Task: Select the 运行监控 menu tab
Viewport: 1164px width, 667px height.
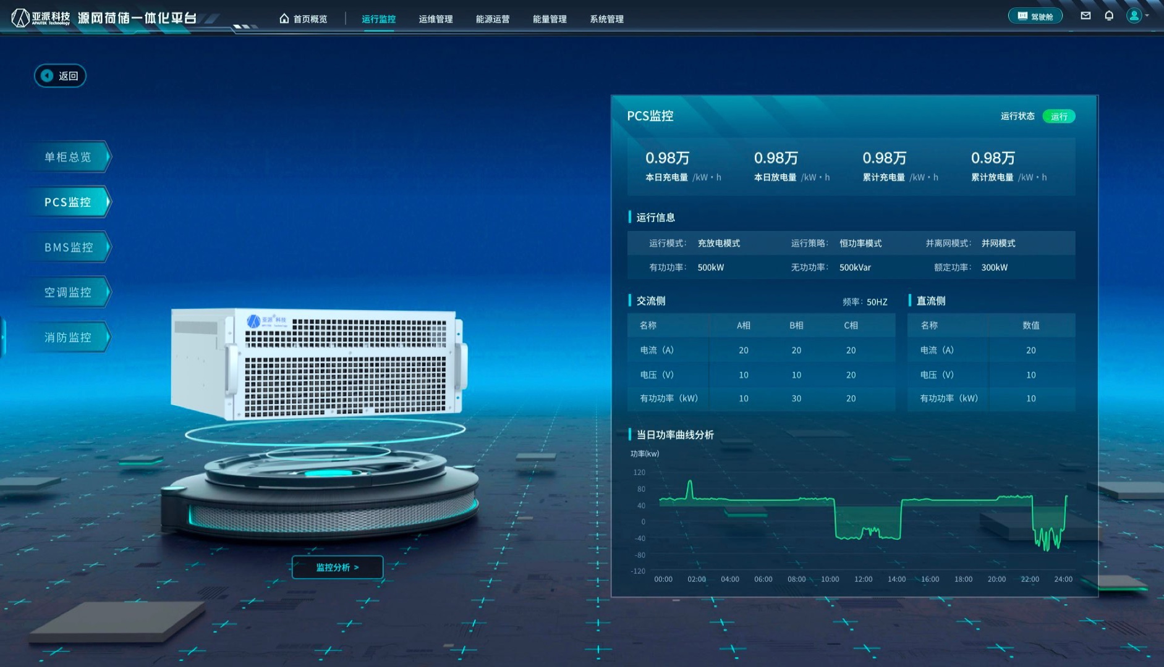Action: pos(378,19)
